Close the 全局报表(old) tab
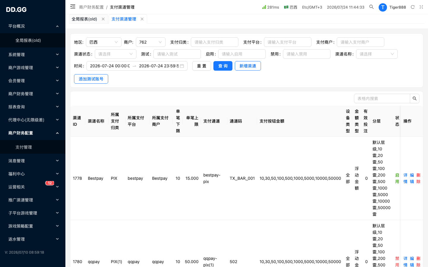Screen dimensions: 428x267 point(103,19)
